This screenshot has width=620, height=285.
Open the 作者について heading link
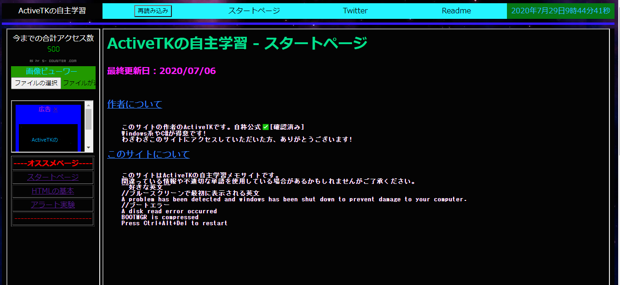(x=135, y=104)
